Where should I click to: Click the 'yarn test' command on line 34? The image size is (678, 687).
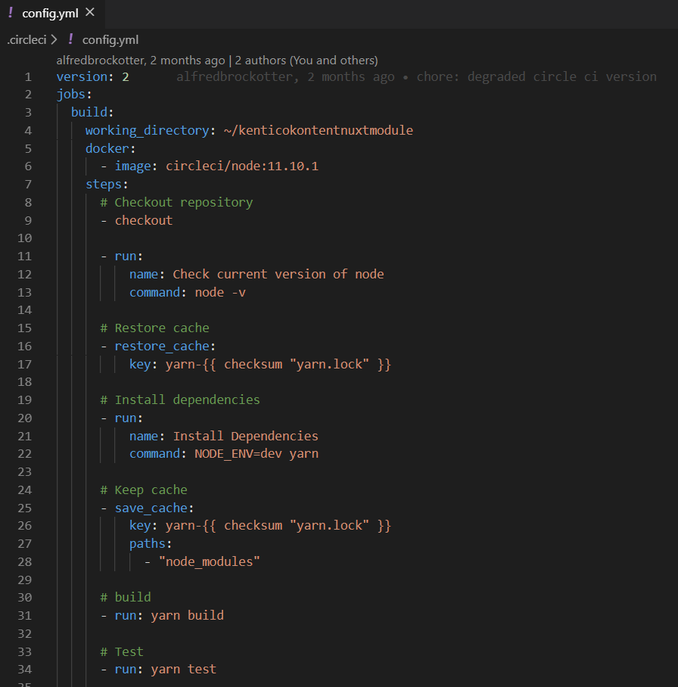tap(184, 670)
